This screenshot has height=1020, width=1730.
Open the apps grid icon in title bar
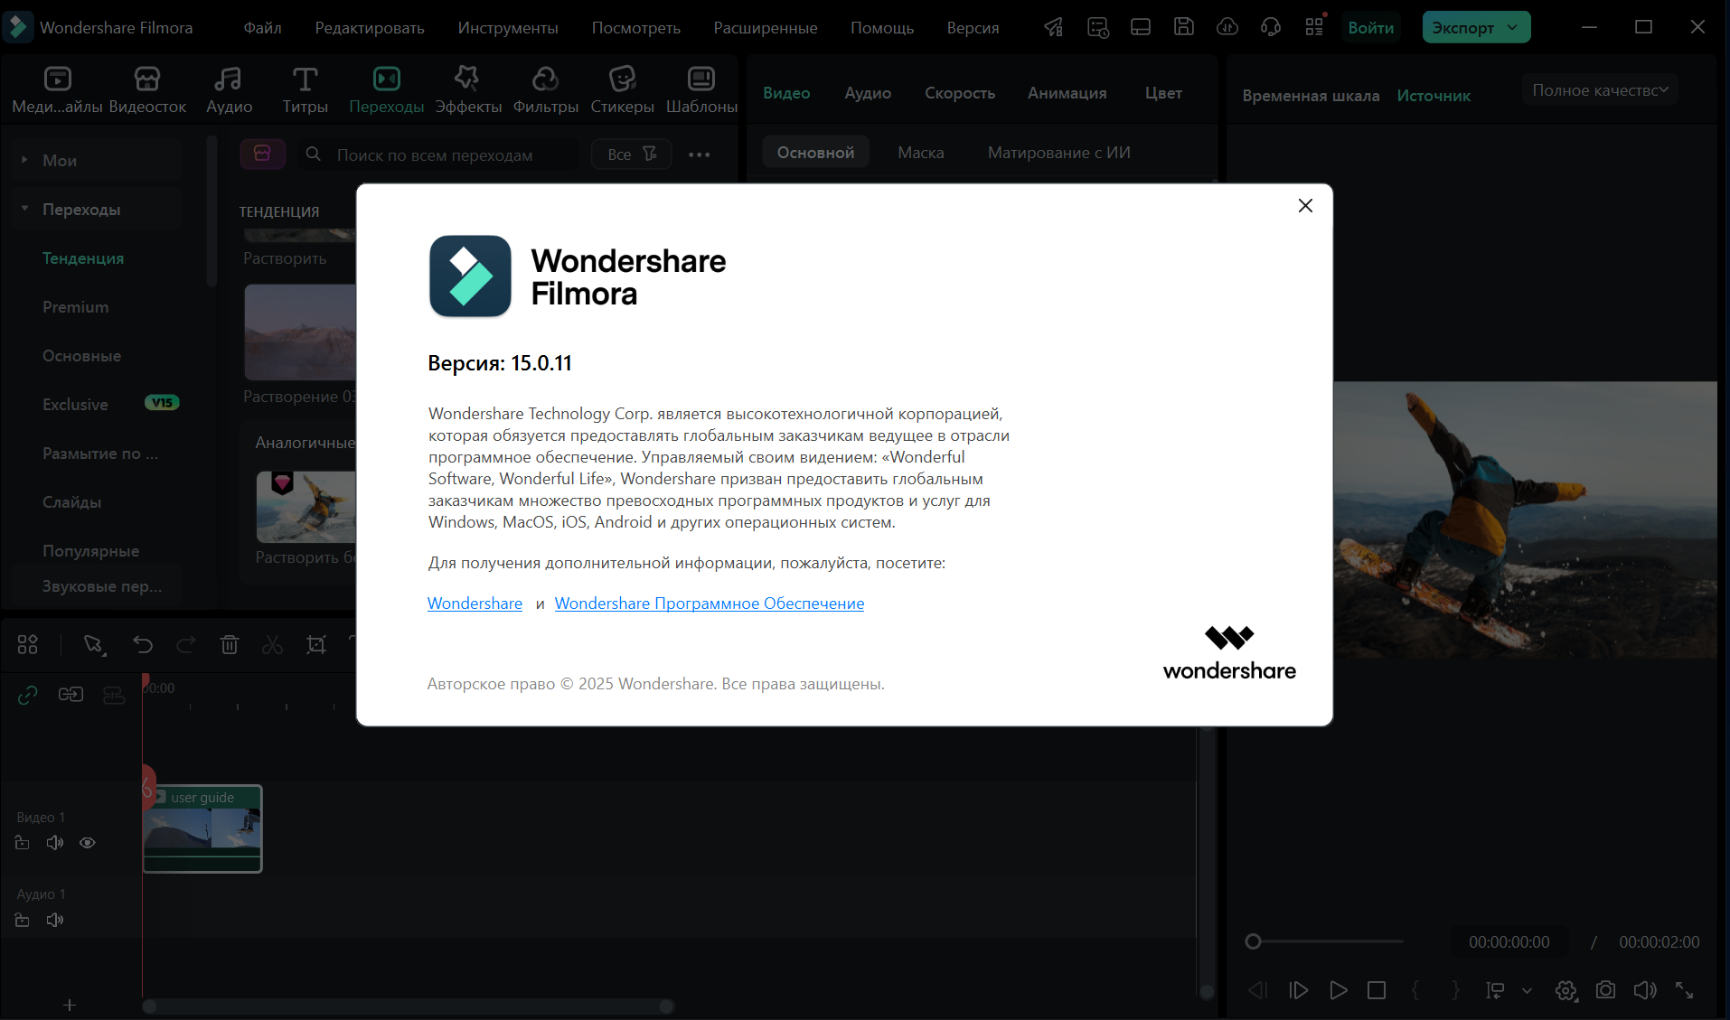[1315, 27]
